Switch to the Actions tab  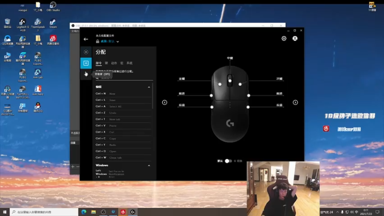(114, 63)
